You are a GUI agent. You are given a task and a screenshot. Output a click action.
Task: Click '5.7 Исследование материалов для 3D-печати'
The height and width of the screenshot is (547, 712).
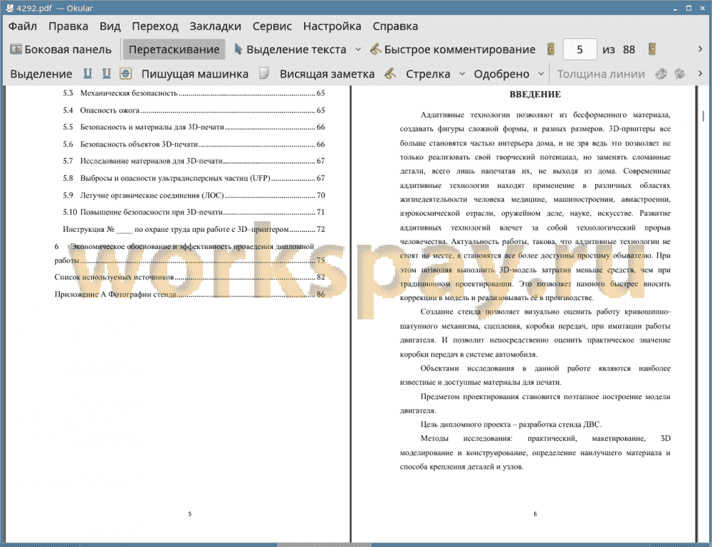[194, 161]
